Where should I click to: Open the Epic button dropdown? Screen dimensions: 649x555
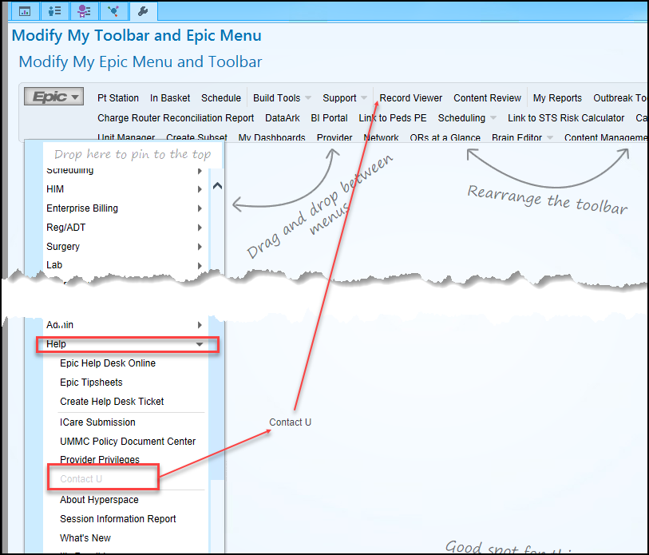(x=53, y=97)
